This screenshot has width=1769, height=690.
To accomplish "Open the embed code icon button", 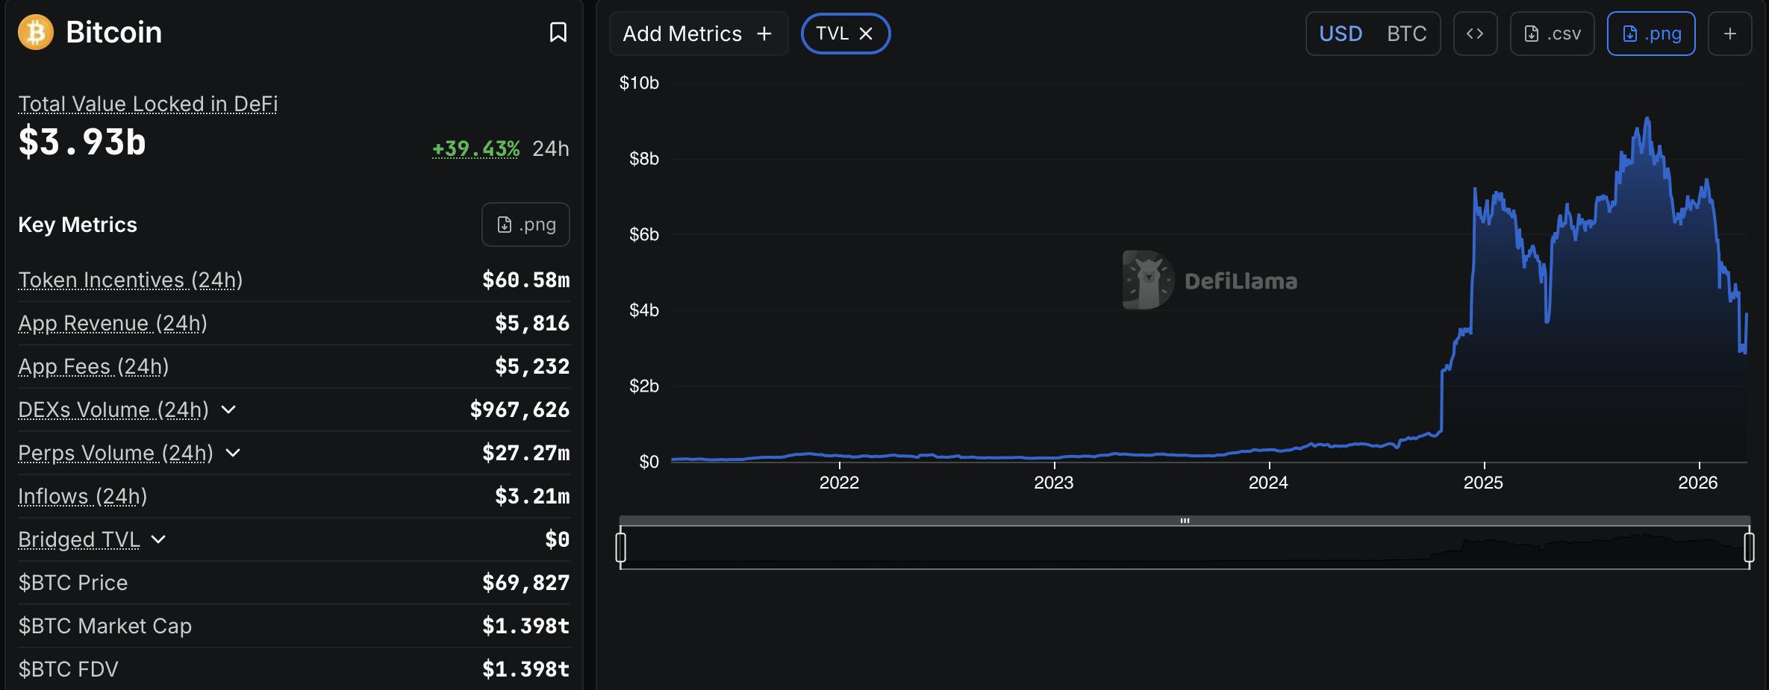I will pyautogui.click(x=1474, y=34).
